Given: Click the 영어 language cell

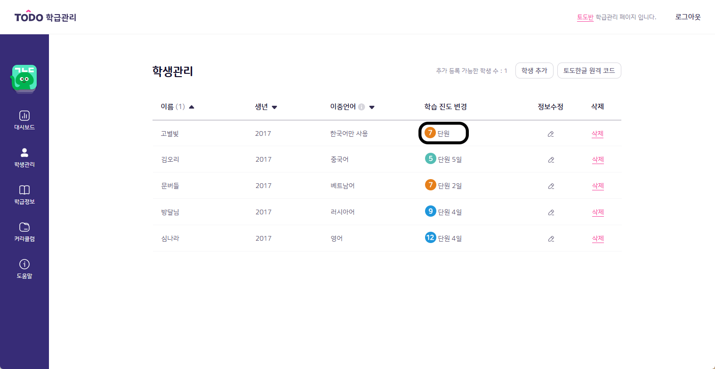Looking at the screenshot, I should tap(337, 238).
